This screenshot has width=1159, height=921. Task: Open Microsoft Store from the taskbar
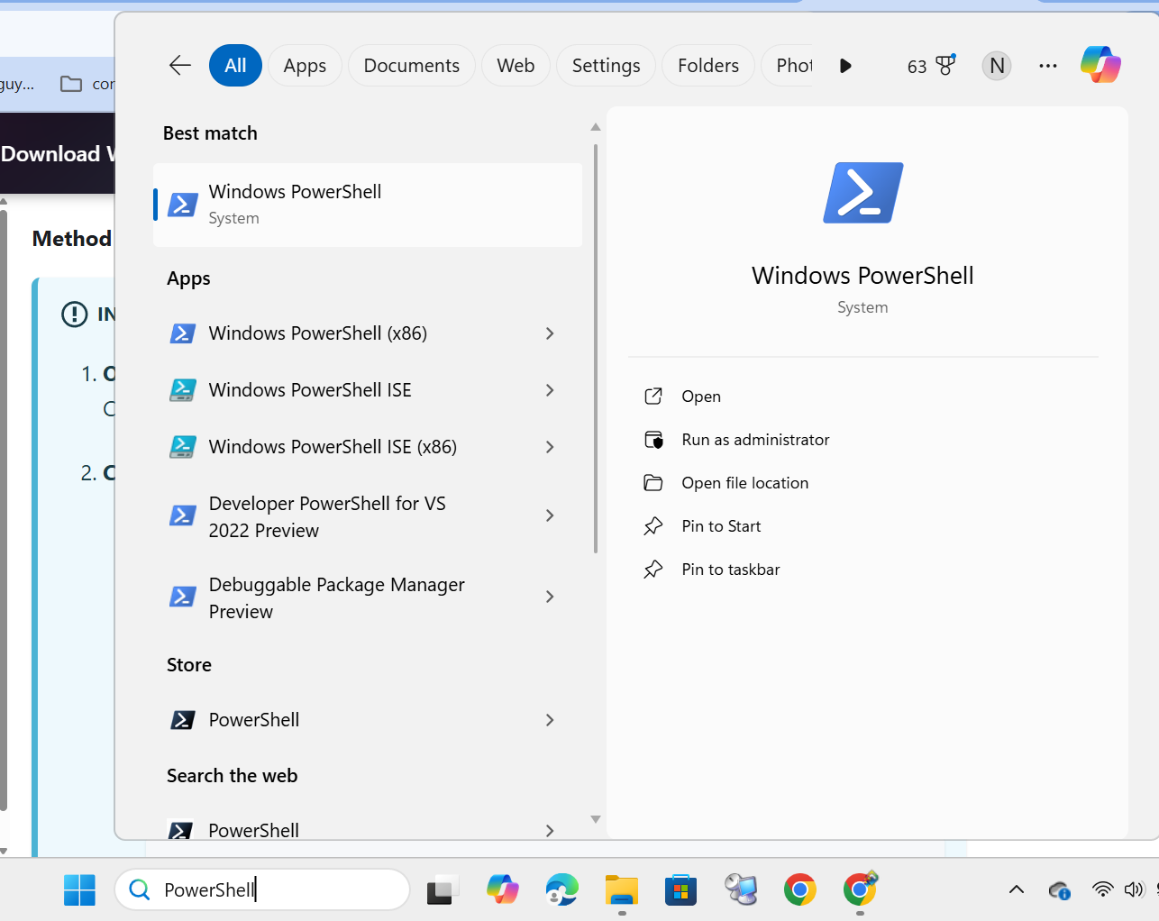coord(680,890)
